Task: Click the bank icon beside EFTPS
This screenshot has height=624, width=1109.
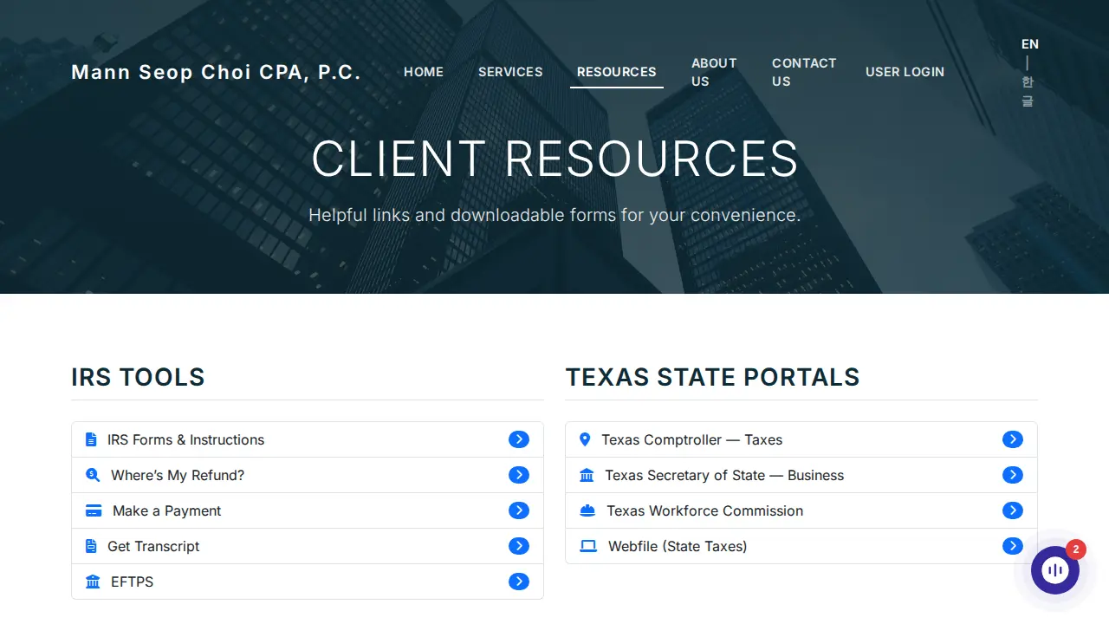Action: pyautogui.click(x=93, y=582)
